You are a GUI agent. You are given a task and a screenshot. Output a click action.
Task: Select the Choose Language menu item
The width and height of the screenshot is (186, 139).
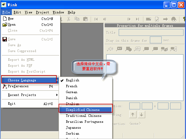(x=30, y=80)
